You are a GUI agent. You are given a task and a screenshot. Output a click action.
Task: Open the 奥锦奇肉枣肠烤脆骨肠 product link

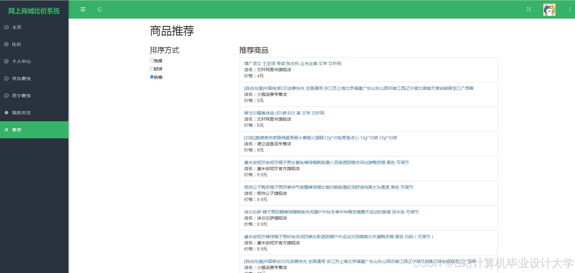click(321, 138)
